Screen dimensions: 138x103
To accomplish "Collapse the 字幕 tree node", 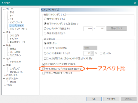I will pyautogui.click(x=4, y=65).
